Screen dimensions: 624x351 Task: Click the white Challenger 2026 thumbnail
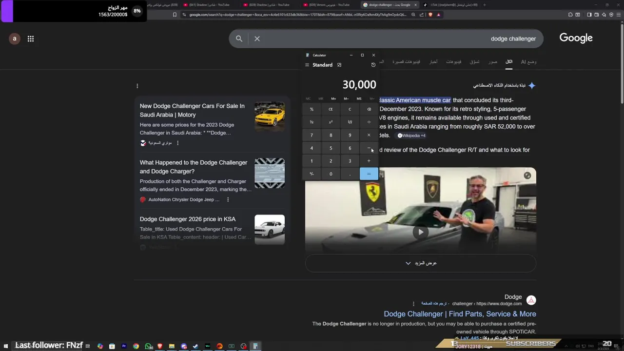(270, 230)
